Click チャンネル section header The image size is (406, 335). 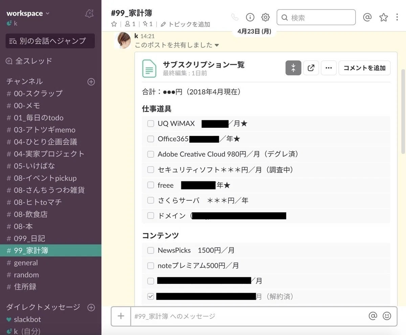tap(25, 81)
